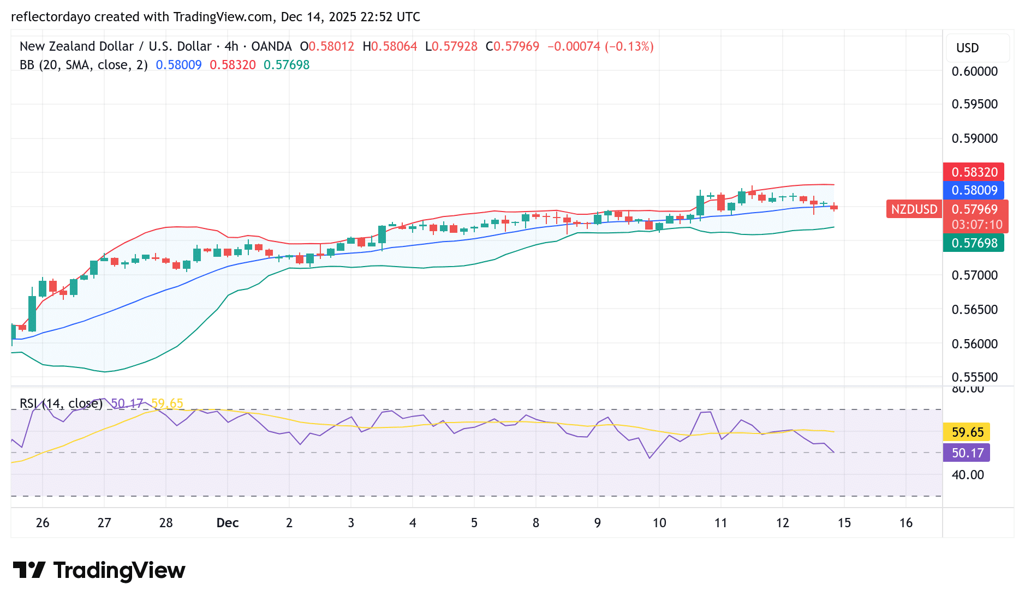The width and height of the screenshot is (1025, 603).
Task: Click the OANDA exchange label
Action: [271, 46]
